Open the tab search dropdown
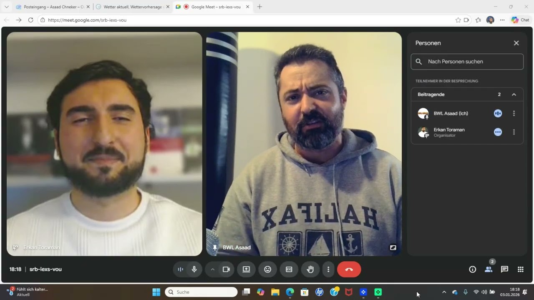This screenshot has height=300, width=534. [6, 7]
